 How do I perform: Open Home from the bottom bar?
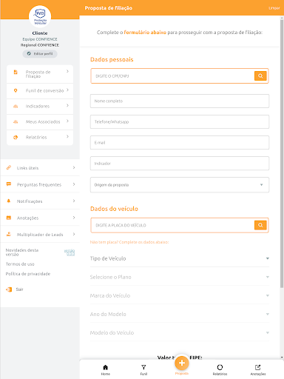[x=105, y=370]
